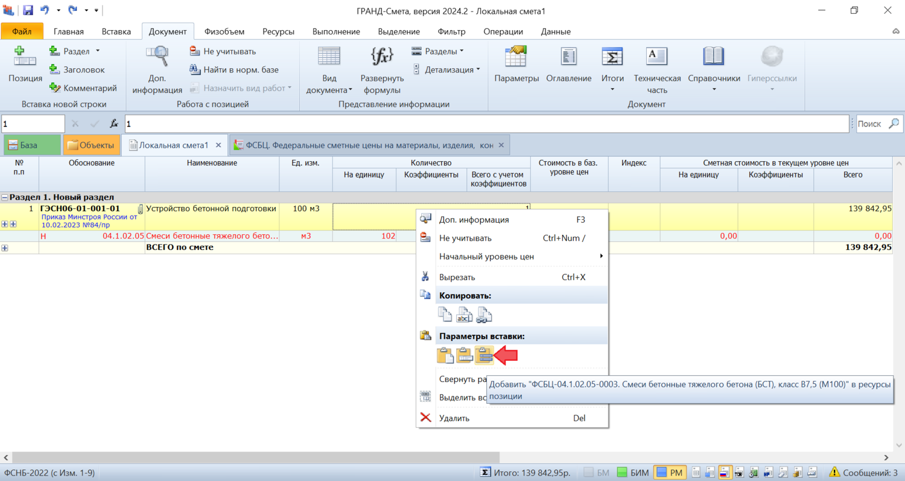
Task: Click the fx formula button
Action: (113, 124)
